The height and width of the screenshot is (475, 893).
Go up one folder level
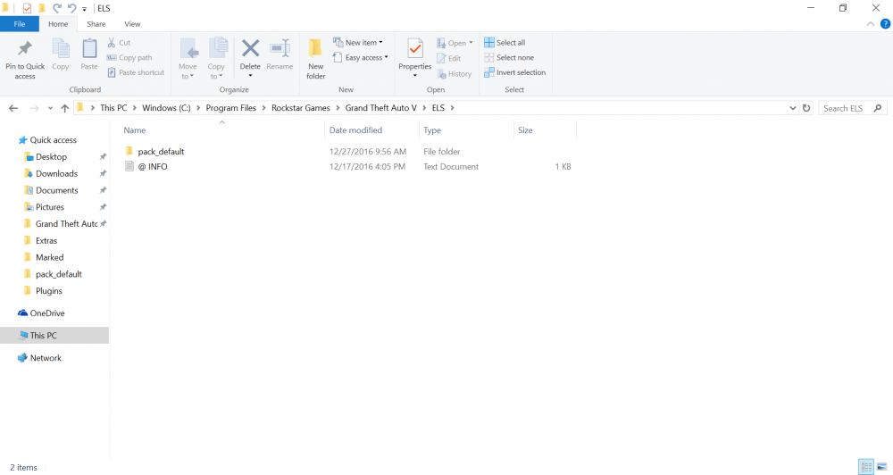click(64, 108)
